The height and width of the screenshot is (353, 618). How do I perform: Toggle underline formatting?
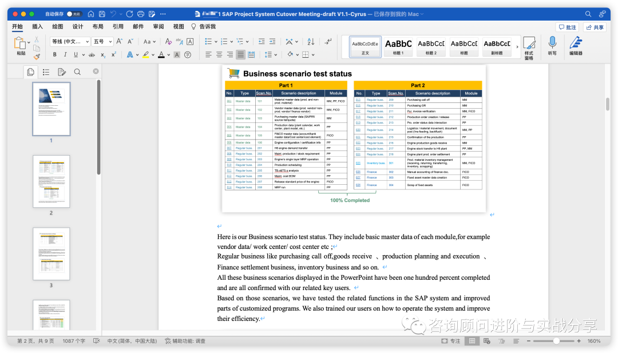[x=76, y=55]
